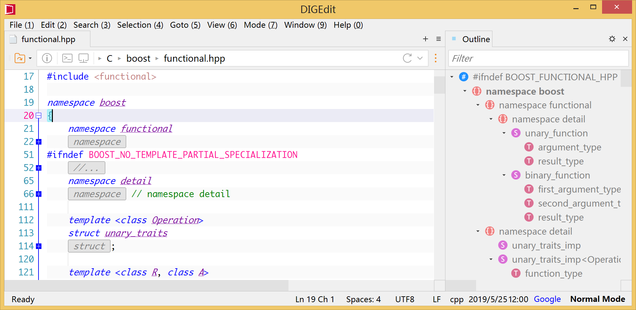The width and height of the screenshot is (636, 310).
Task: Click Normal Mode in the status bar
Action: coord(597,299)
